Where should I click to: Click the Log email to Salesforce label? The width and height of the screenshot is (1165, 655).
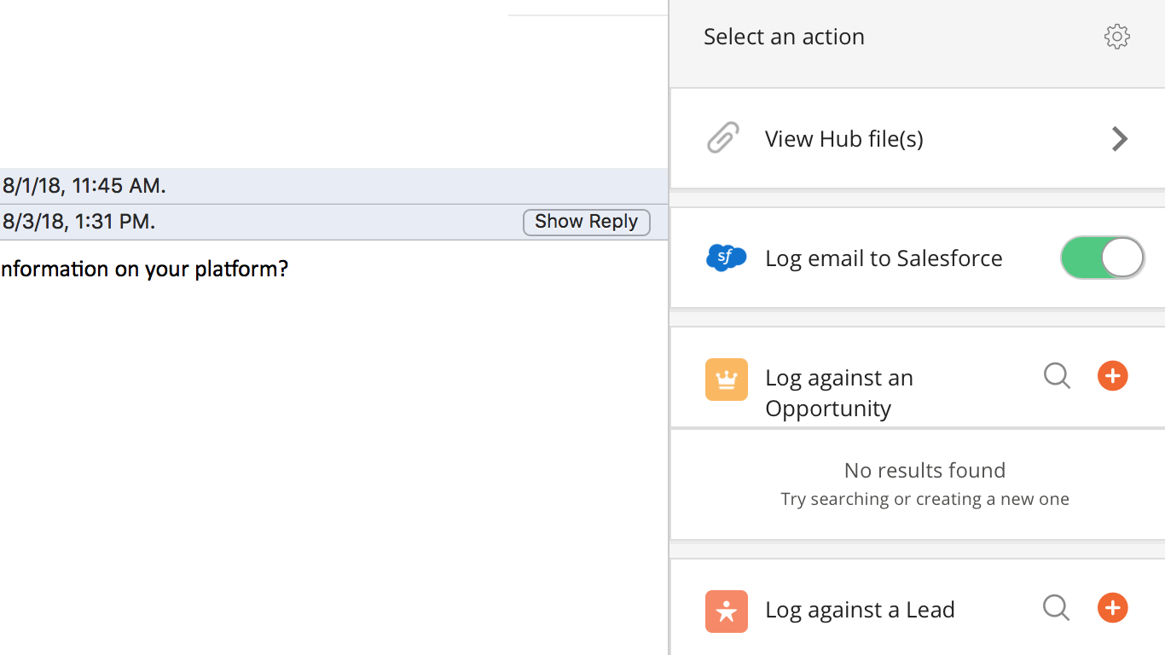pyautogui.click(x=884, y=258)
